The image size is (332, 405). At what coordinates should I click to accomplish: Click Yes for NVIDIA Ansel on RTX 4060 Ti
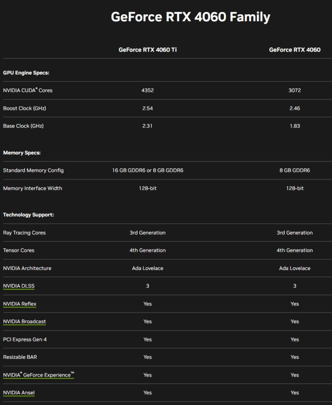click(x=147, y=392)
